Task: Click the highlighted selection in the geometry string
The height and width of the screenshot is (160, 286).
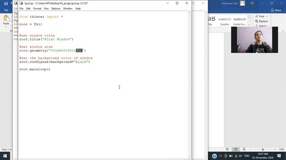Action: [79, 50]
